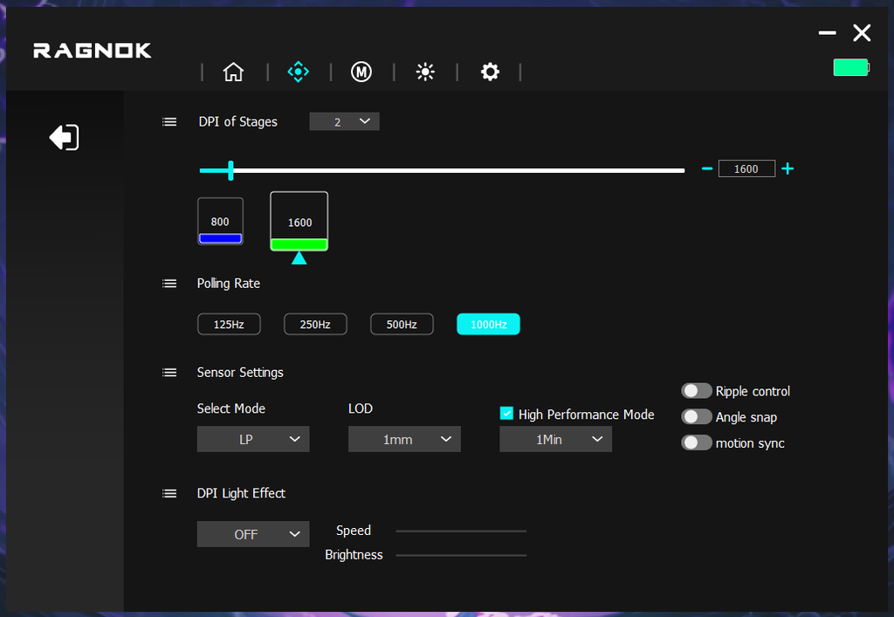Open the 1Min time dropdown

click(x=556, y=439)
